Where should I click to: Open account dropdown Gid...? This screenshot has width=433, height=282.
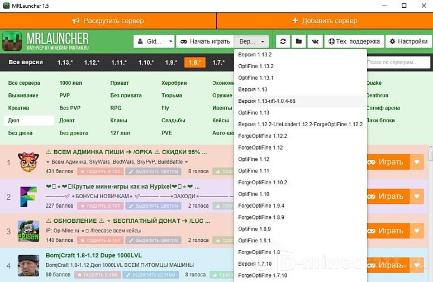[154, 41]
